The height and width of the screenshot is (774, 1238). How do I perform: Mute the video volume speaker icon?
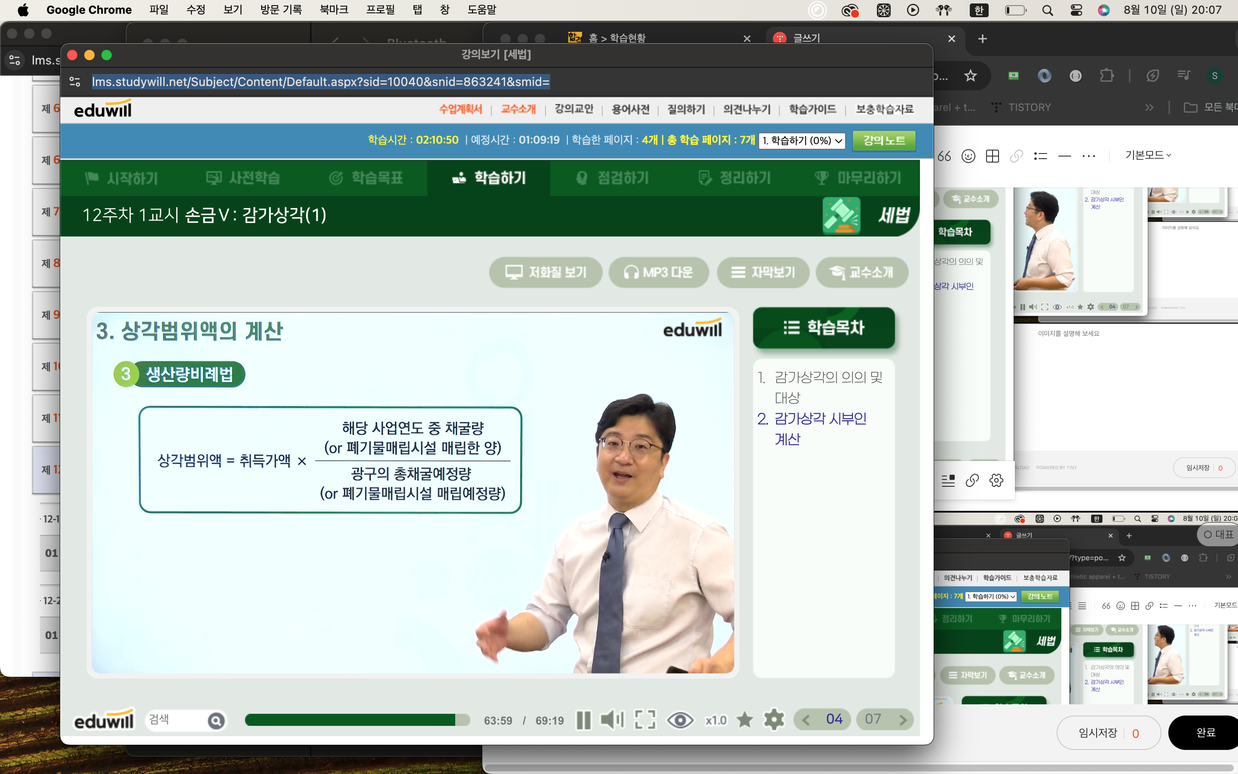(612, 720)
